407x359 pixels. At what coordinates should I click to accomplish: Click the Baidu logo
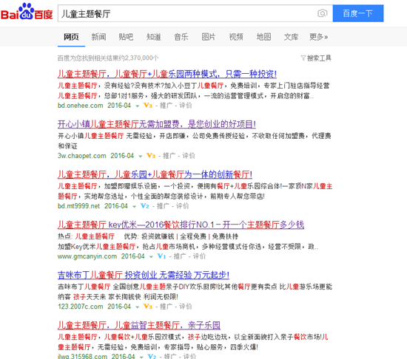click(27, 12)
